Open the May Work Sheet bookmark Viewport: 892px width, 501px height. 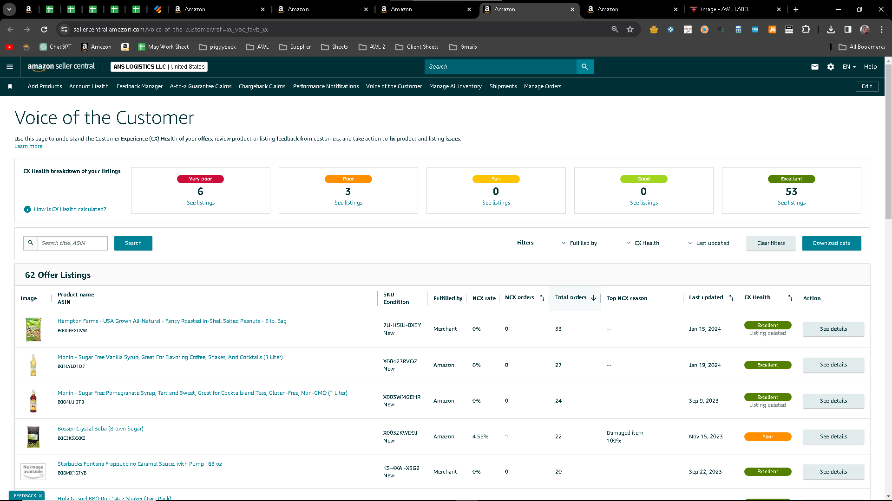click(164, 47)
